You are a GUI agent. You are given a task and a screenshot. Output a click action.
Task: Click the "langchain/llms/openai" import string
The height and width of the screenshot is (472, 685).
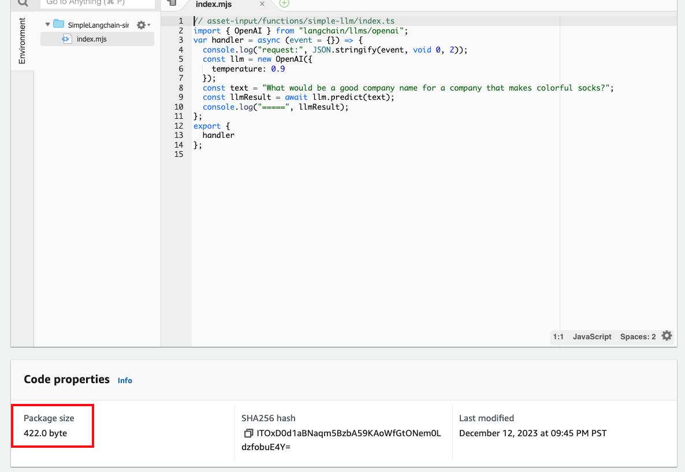coord(351,31)
